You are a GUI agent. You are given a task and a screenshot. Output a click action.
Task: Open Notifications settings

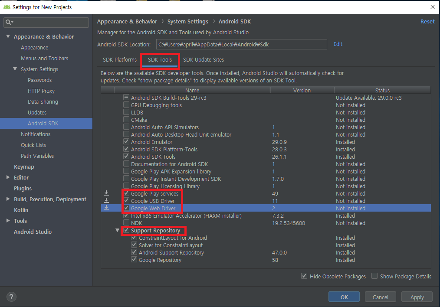tap(36, 134)
